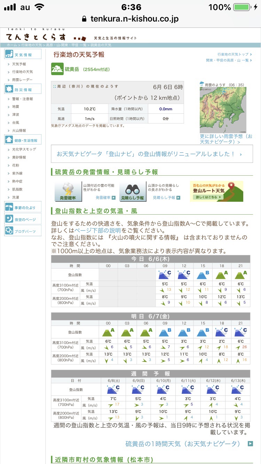Viewport: 261px width, 464px height.
Task: Follow 関東・甲信の高原・山 一覧 link
Action: pyautogui.click(x=227, y=60)
